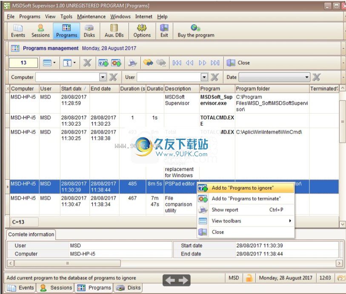Viewport: 346px width, 294px height.
Task: Choose Close in the context menu
Action: (246, 232)
